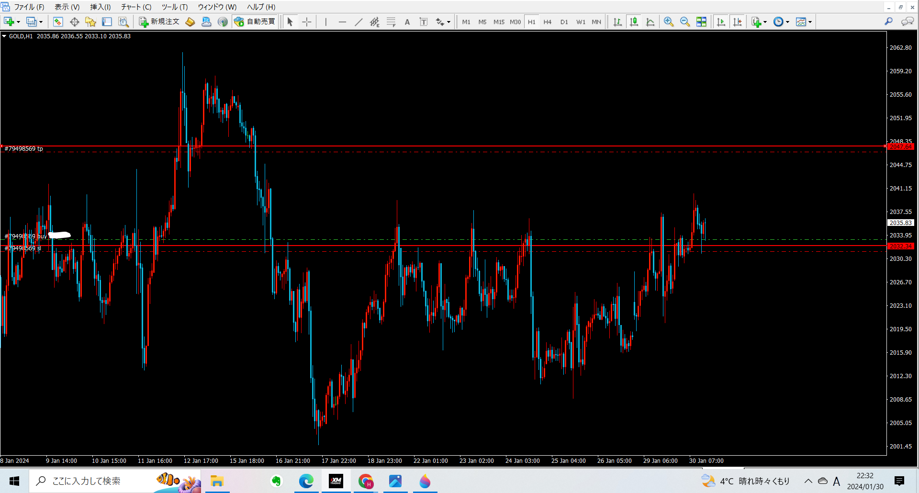This screenshot has height=493, width=919.
Task: Open the Terminal panel icon
Action: point(107,22)
